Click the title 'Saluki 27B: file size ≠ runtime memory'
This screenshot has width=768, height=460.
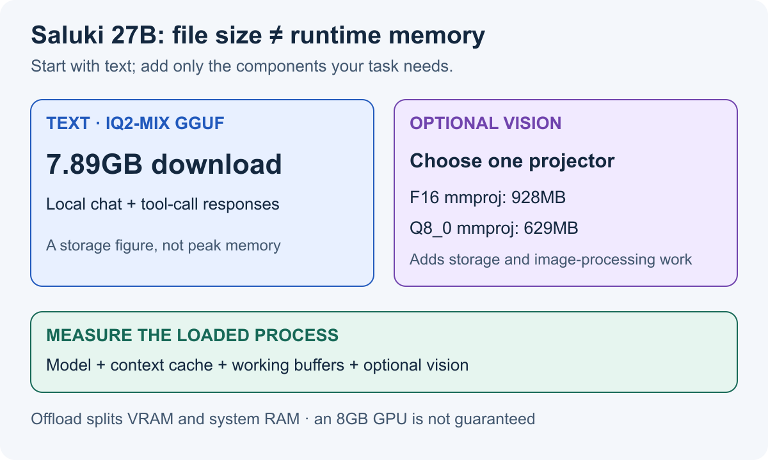pyautogui.click(x=258, y=36)
